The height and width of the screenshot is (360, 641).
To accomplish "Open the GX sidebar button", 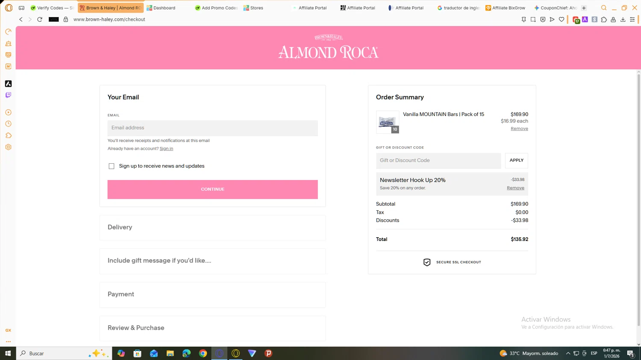I will (x=8, y=331).
